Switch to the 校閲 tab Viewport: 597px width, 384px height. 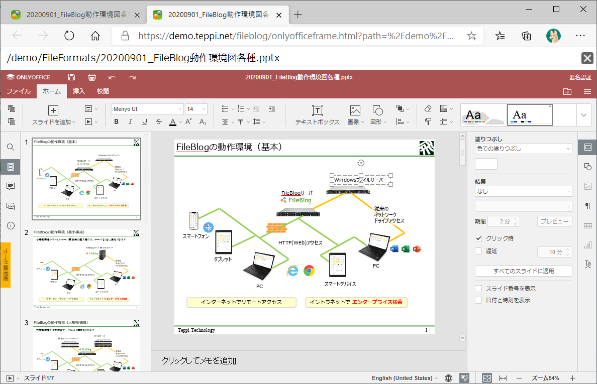(103, 91)
